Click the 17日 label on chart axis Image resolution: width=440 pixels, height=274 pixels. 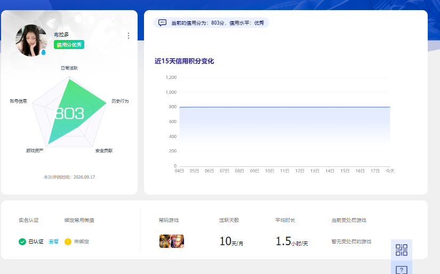[375, 171]
